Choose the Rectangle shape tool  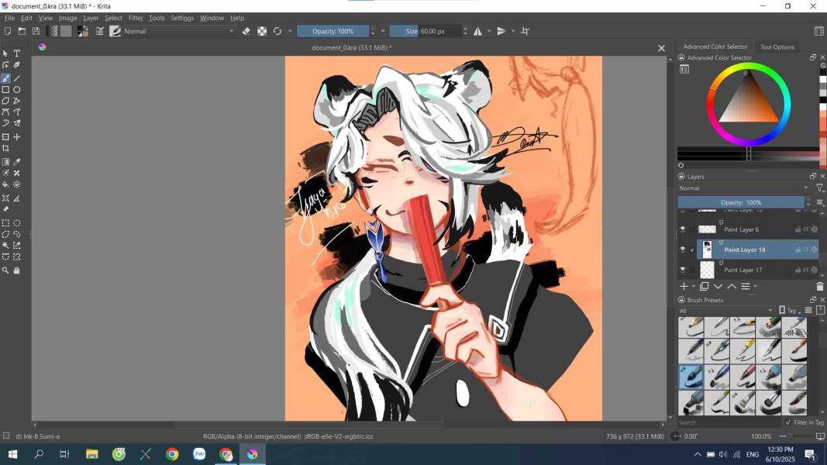pos(5,90)
